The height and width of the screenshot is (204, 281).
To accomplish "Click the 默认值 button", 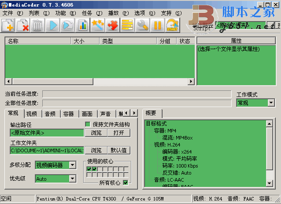I will [118, 150].
